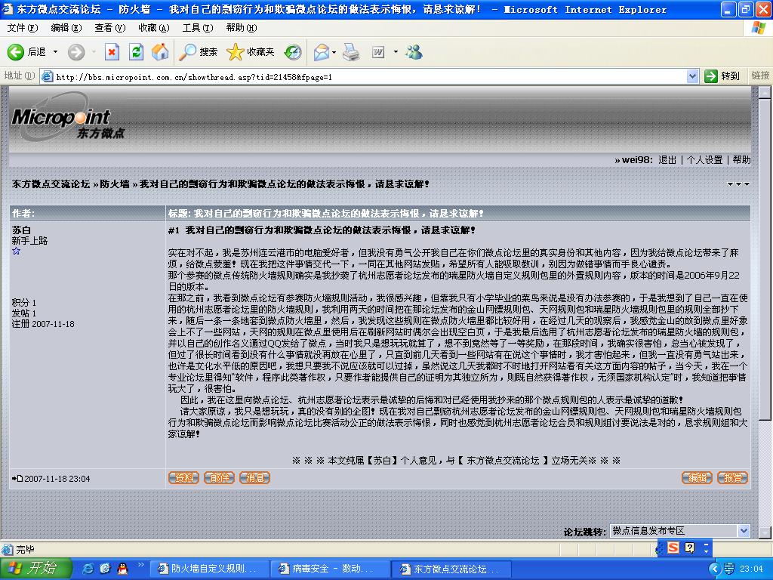This screenshot has width=773, height=580.
Task: Stop page loading with red X icon
Action: point(112,52)
